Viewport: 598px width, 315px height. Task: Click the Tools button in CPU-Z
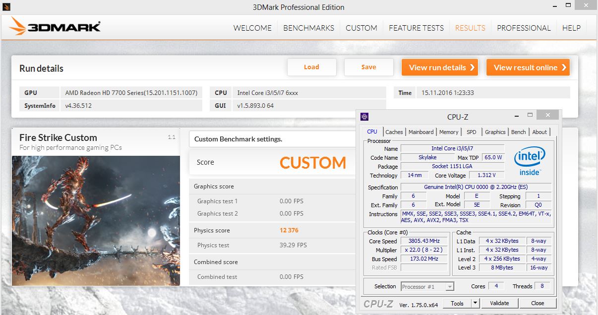pyautogui.click(x=457, y=303)
